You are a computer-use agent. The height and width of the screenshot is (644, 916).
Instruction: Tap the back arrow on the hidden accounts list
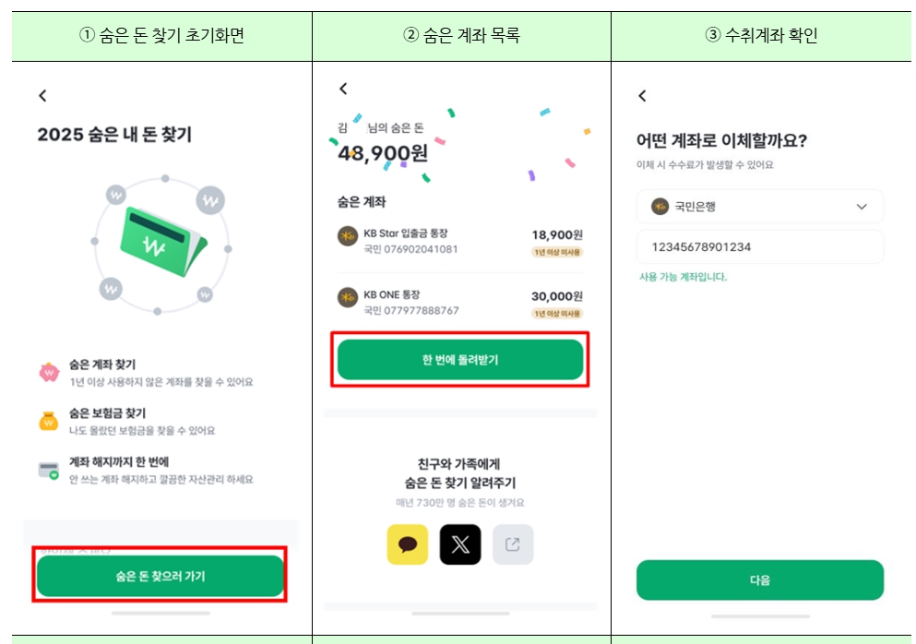tap(343, 89)
